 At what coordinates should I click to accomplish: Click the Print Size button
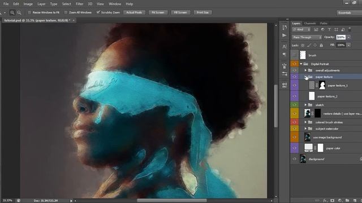tap(202, 12)
